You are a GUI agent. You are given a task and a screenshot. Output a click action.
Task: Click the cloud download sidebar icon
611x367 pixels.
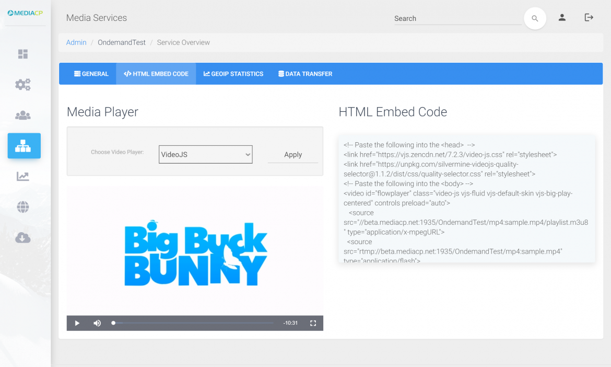[23, 238]
